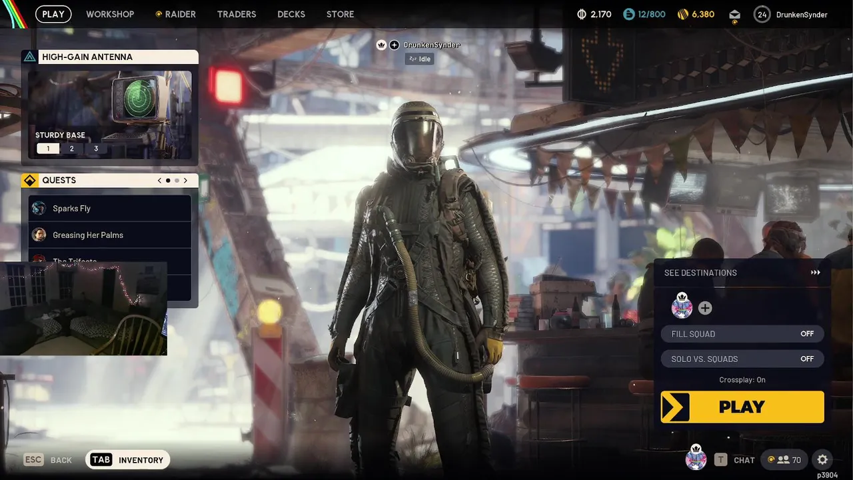Click the plus icon beside DrunkenSynder nameplate

point(395,45)
